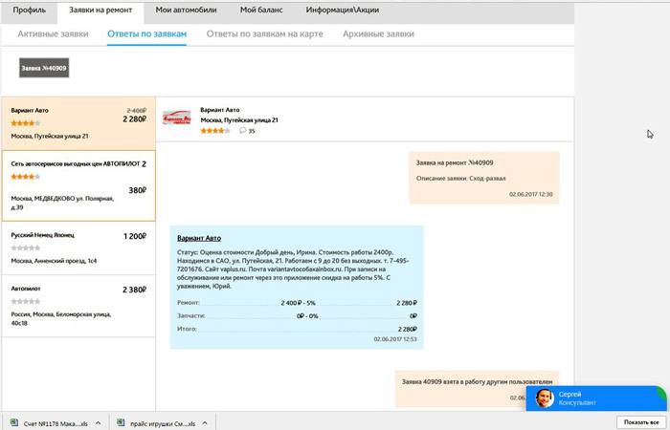Click the comments bubble icon showing 35
This screenshot has height=430, width=670.
(243, 130)
